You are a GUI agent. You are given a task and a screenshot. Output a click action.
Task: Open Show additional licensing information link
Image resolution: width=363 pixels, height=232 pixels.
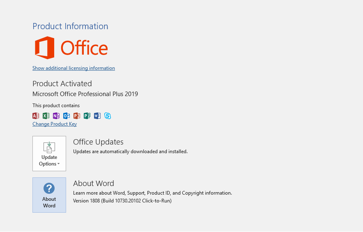pyautogui.click(x=74, y=68)
